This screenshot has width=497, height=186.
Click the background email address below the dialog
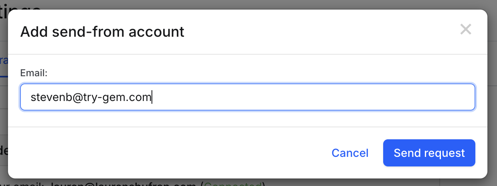(x=120, y=184)
